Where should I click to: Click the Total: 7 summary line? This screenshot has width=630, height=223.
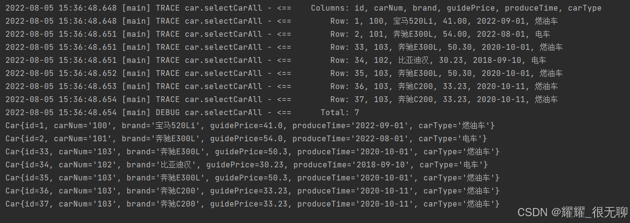point(339,113)
